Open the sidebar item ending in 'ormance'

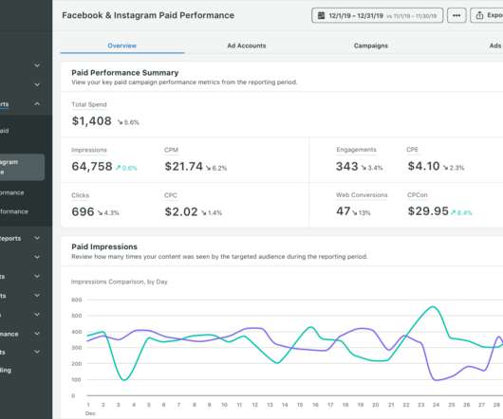[x=12, y=192]
